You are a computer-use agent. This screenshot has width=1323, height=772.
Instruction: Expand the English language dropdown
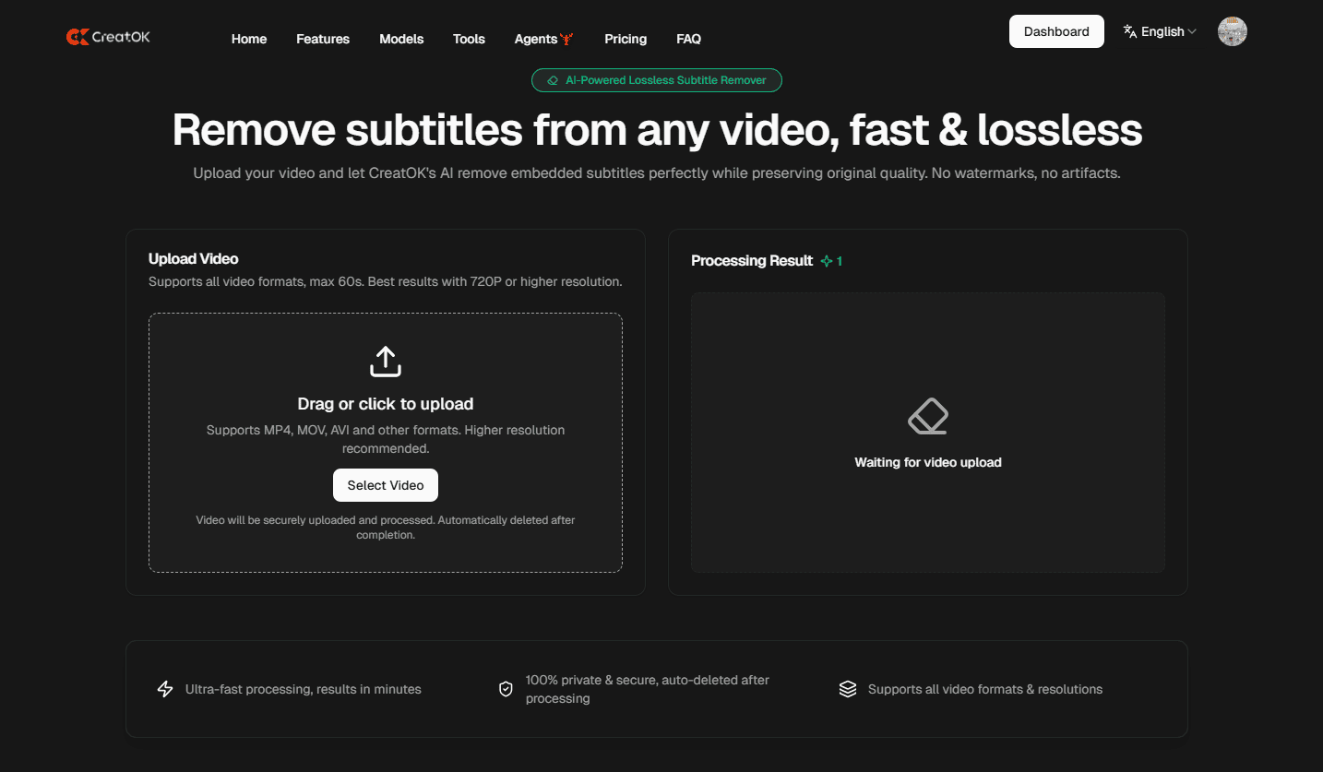coord(1161,31)
